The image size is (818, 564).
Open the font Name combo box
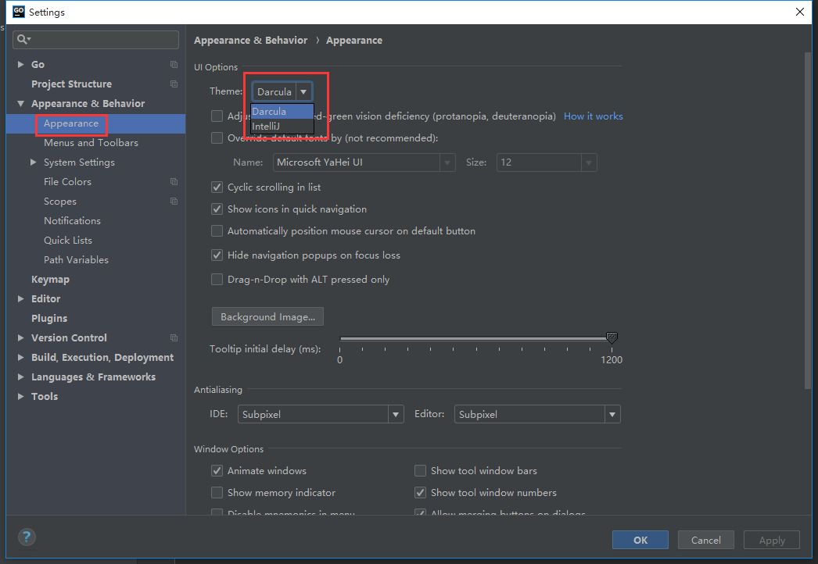tap(364, 162)
